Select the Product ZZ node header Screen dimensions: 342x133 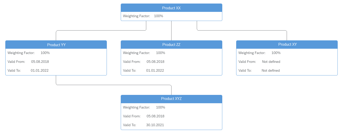[x=171, y=45]
